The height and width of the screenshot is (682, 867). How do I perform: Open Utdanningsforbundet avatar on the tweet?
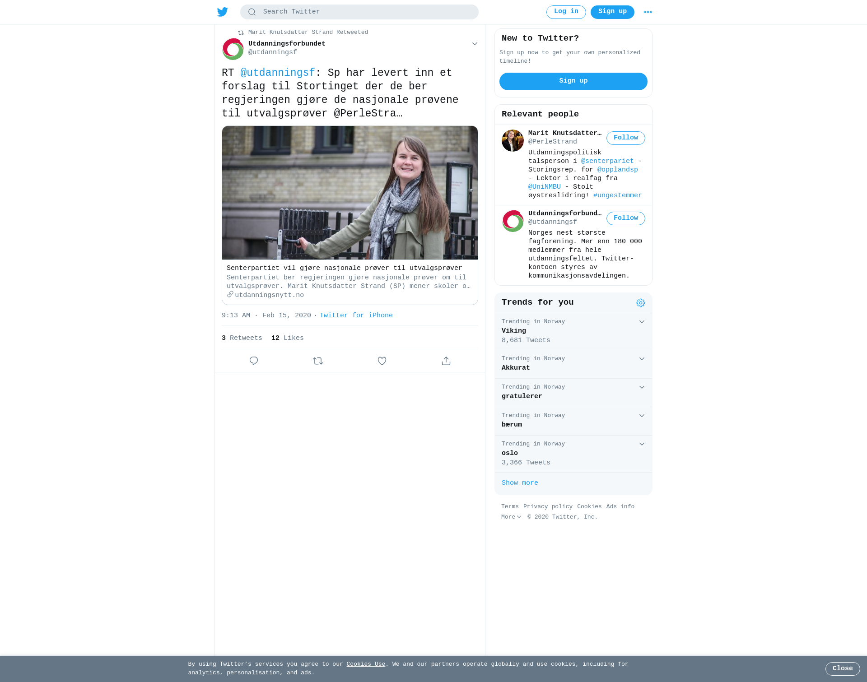tap(233, 49)
